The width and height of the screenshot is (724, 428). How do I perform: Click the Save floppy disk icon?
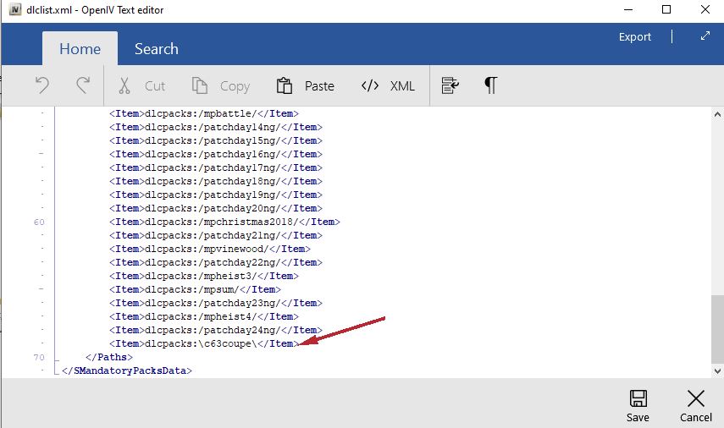638,399
